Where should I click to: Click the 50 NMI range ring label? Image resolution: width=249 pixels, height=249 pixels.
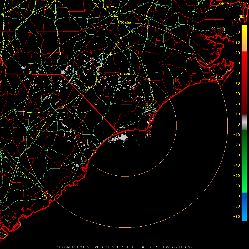pyautogui.click(x=125, y=74)
